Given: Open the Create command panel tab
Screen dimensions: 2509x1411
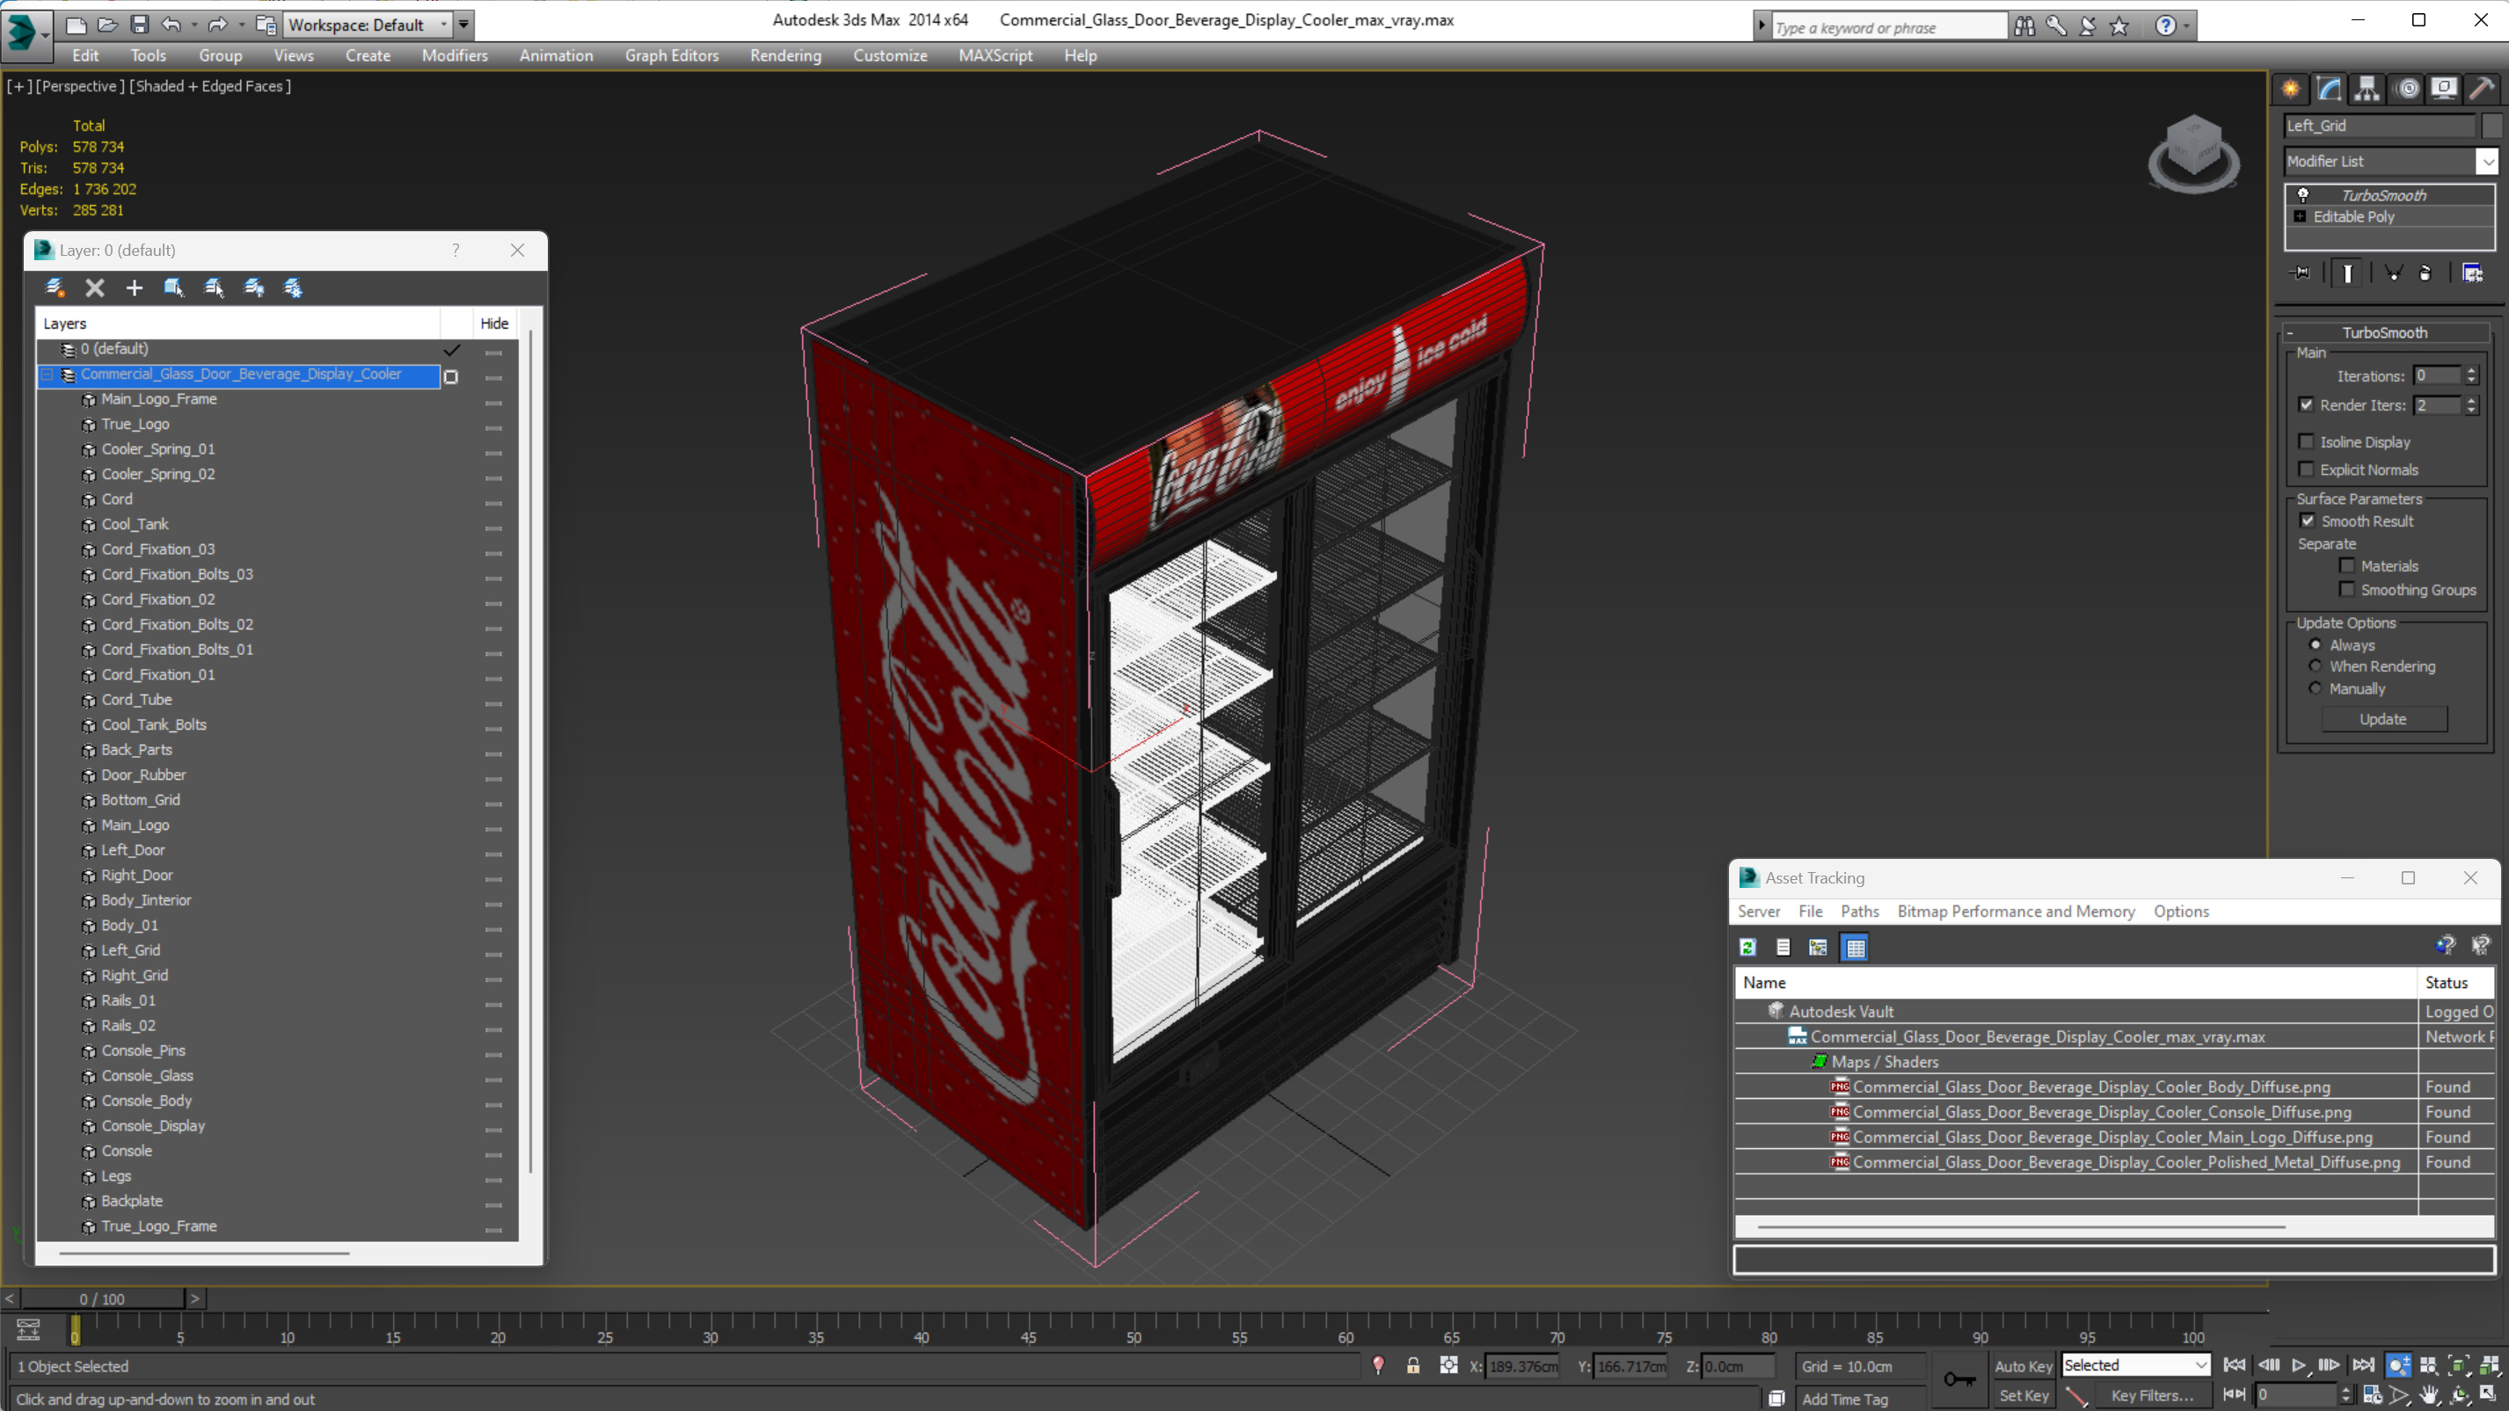Looking at the screenshot, I should 2291,89.
